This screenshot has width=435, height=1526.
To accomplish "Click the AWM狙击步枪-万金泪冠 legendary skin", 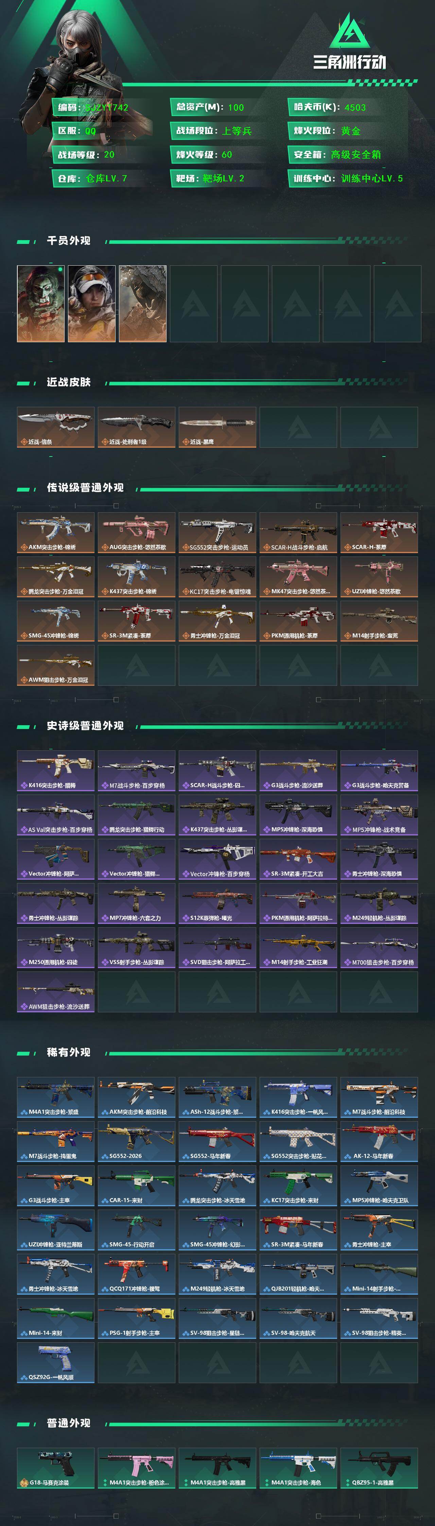I will 56,665.
